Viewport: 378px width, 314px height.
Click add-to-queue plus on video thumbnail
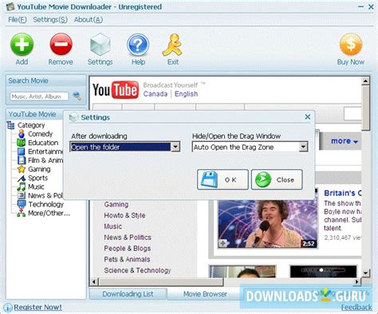[222, 243]
